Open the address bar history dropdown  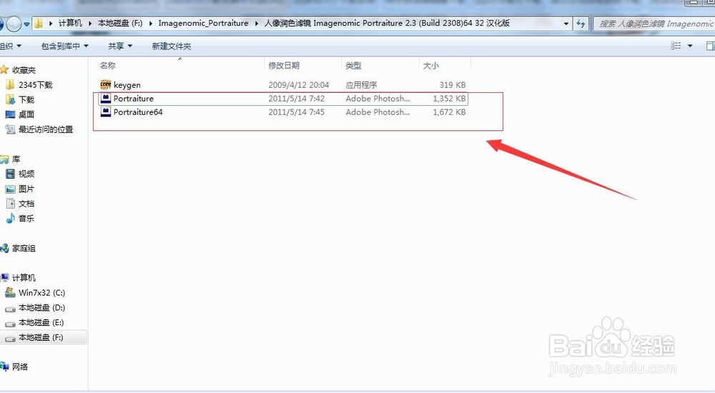[x=566, y=24]
